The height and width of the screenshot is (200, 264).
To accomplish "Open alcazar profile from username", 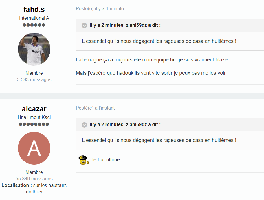I will (x=34, y=109).
